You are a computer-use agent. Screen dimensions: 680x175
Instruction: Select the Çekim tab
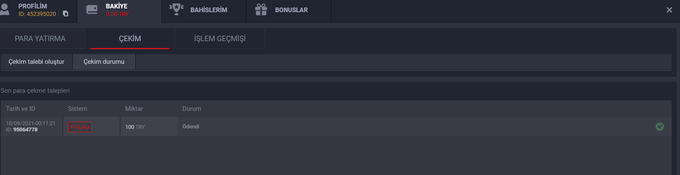(130, 39)
